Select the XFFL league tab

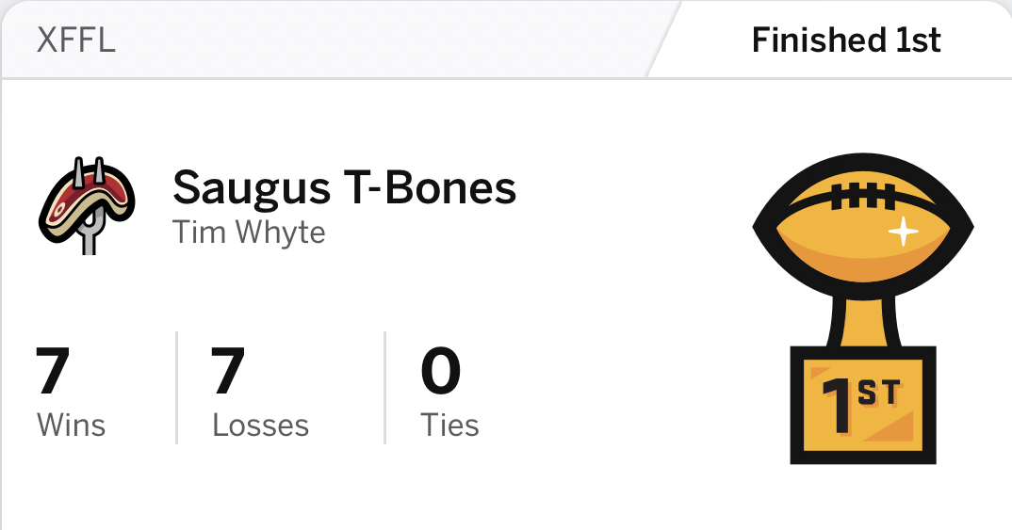coord(76,40)
